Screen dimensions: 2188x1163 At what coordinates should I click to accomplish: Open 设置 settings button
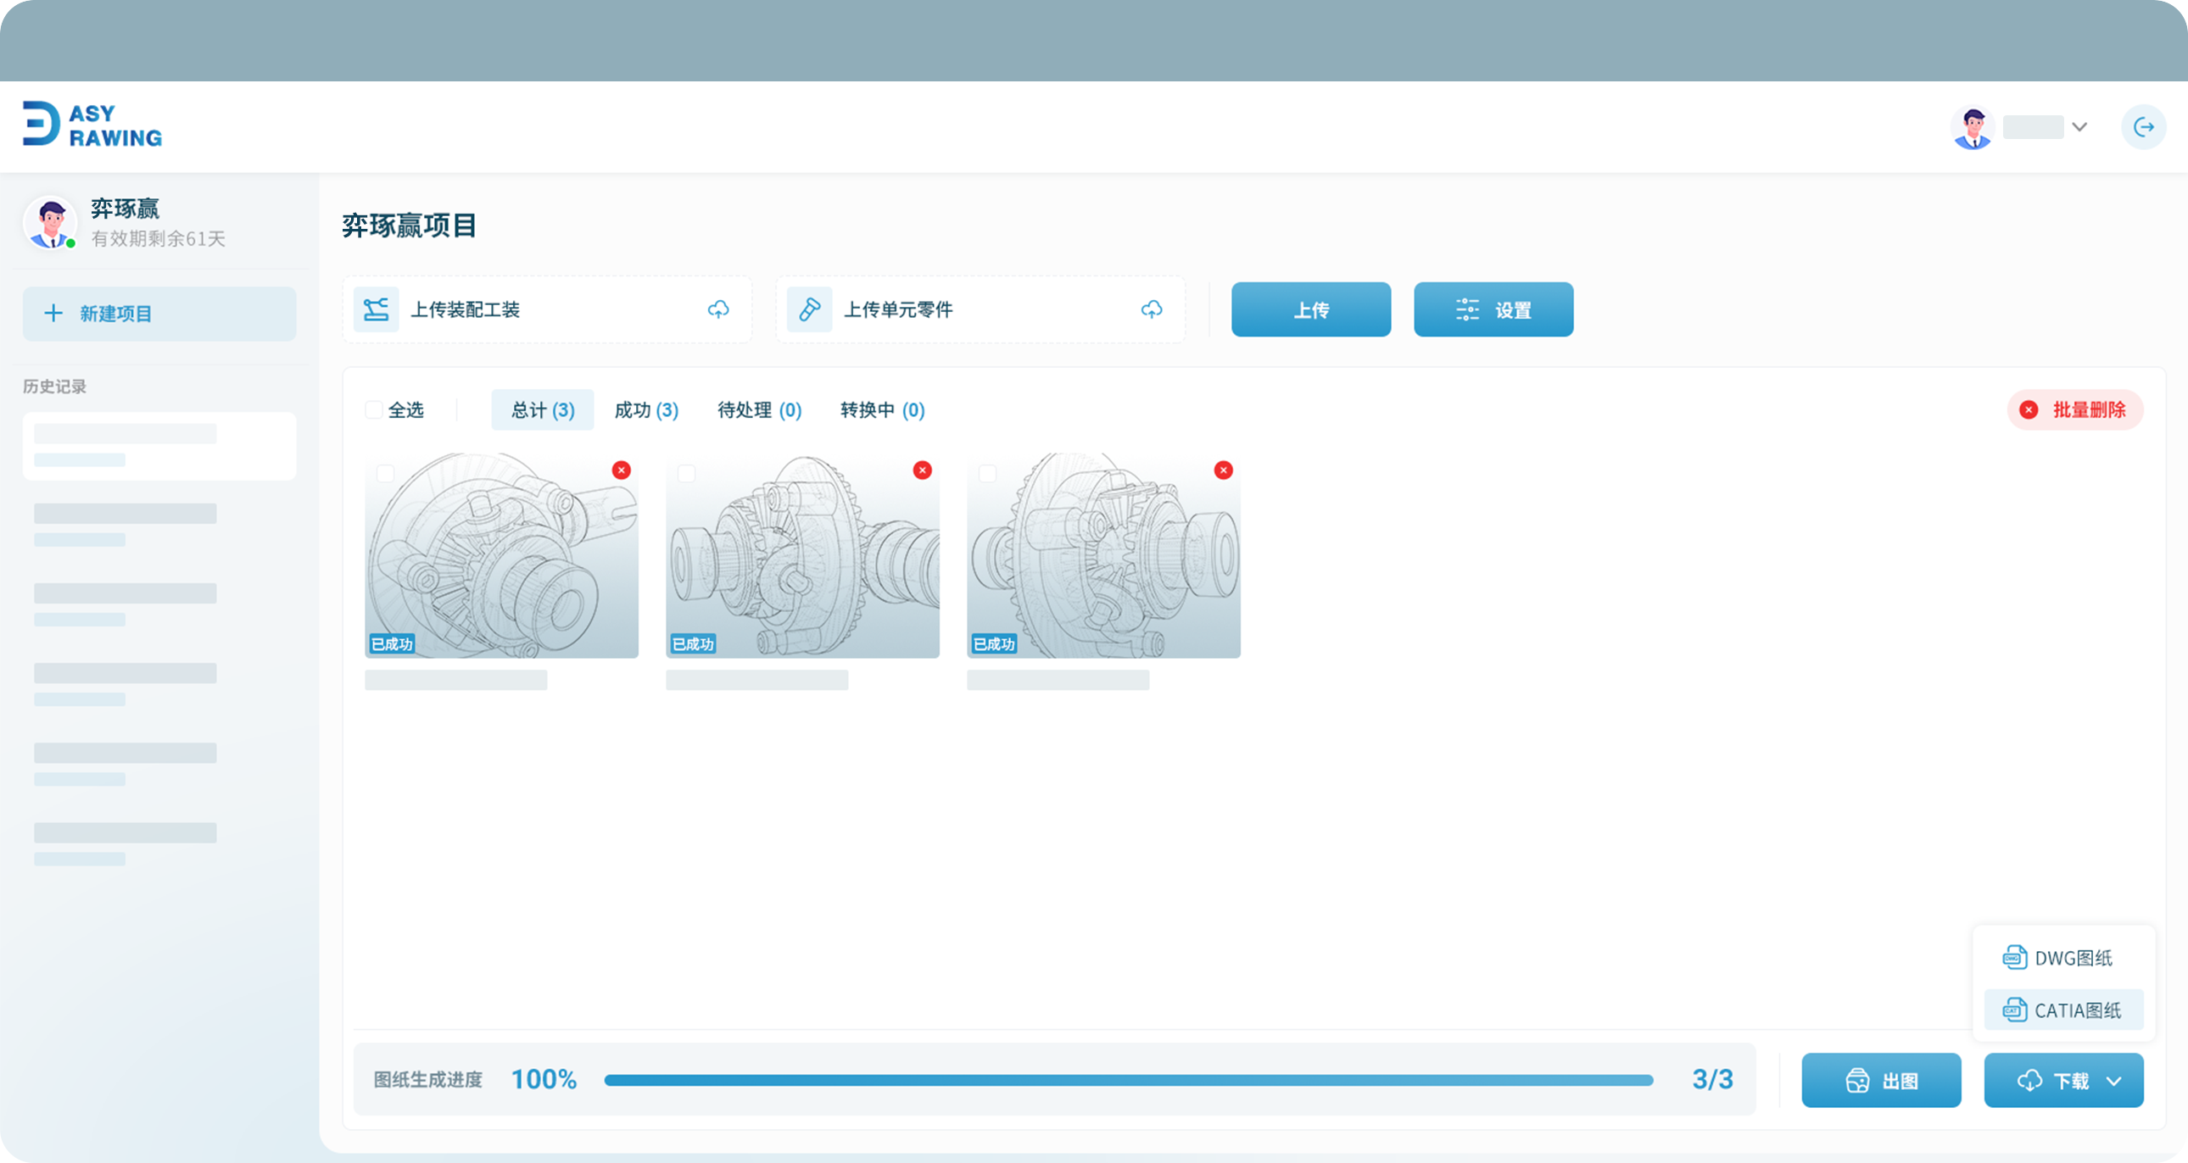(1493, 309)
